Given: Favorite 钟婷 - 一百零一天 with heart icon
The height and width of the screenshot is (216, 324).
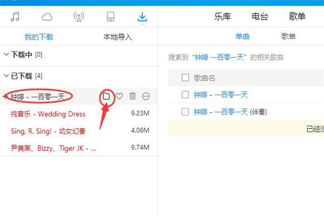Looking at the screenshot, I should tap(119, 96).
